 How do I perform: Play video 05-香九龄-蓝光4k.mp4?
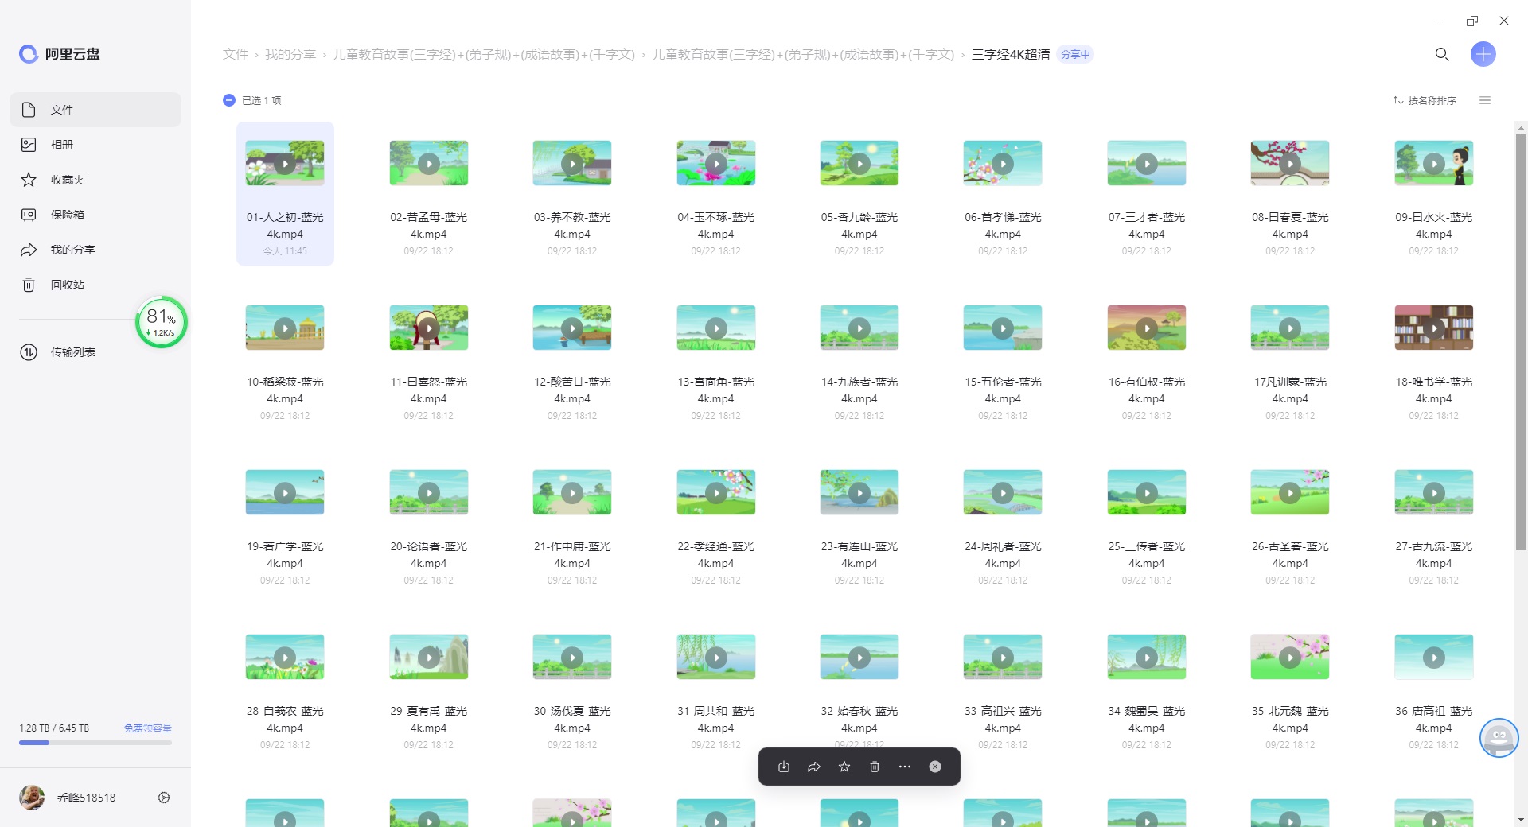pyautogui.click(x=859, y=163)
